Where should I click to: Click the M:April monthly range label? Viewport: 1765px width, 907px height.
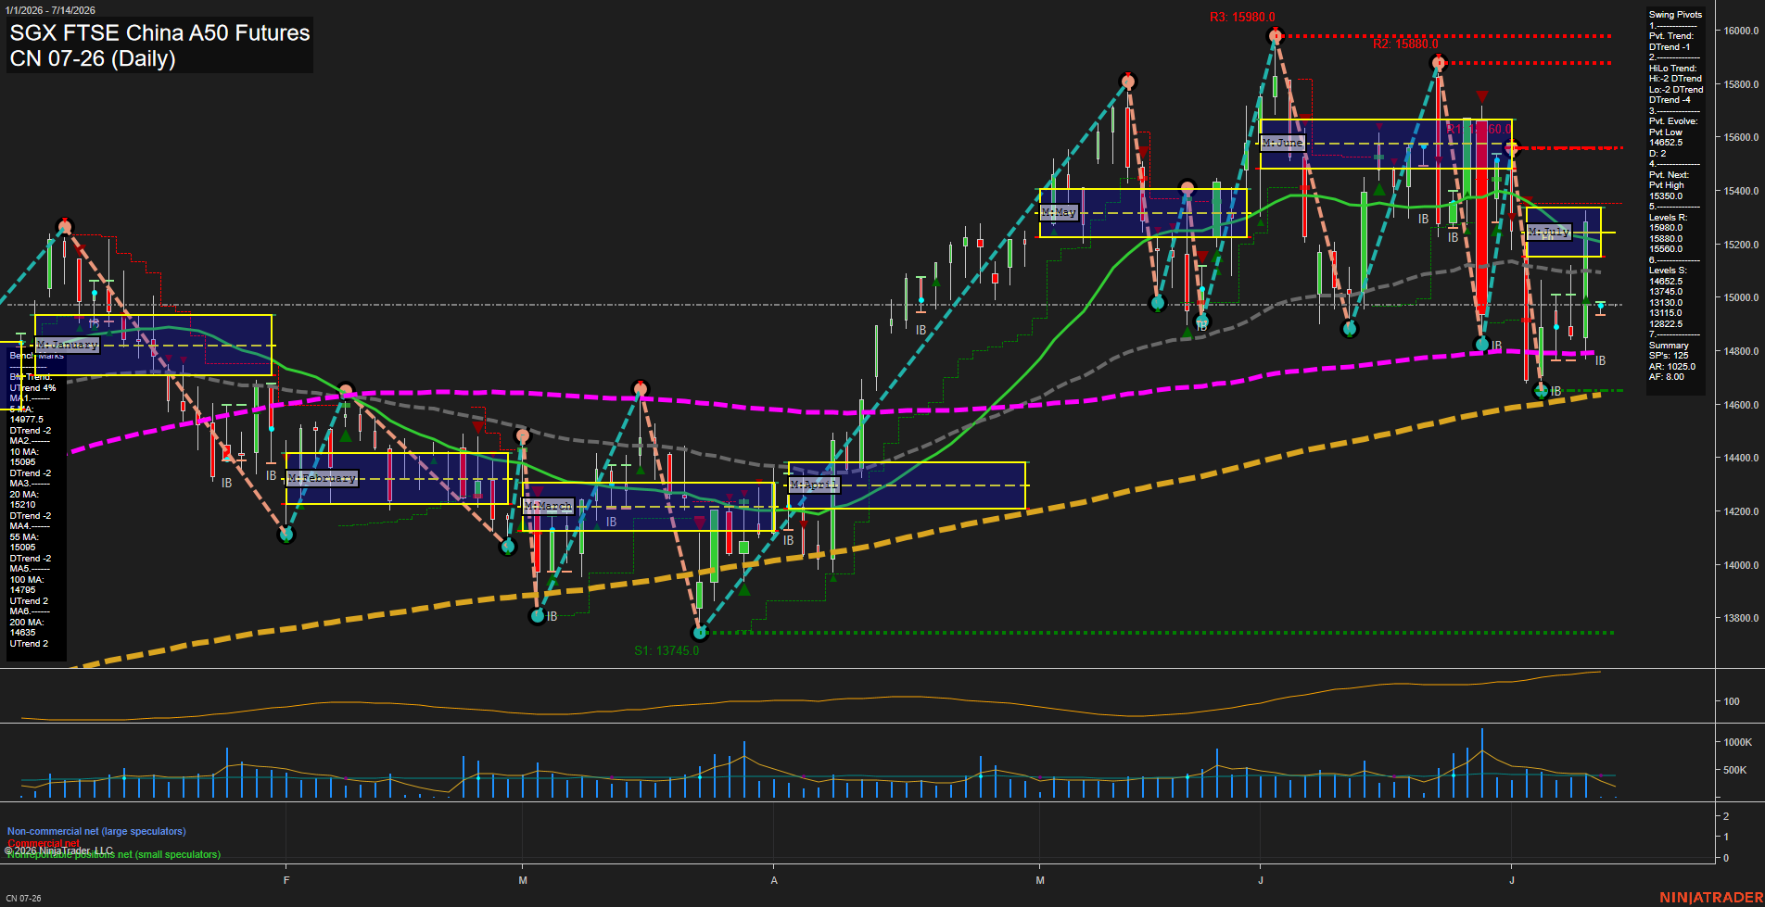point(814,485)
